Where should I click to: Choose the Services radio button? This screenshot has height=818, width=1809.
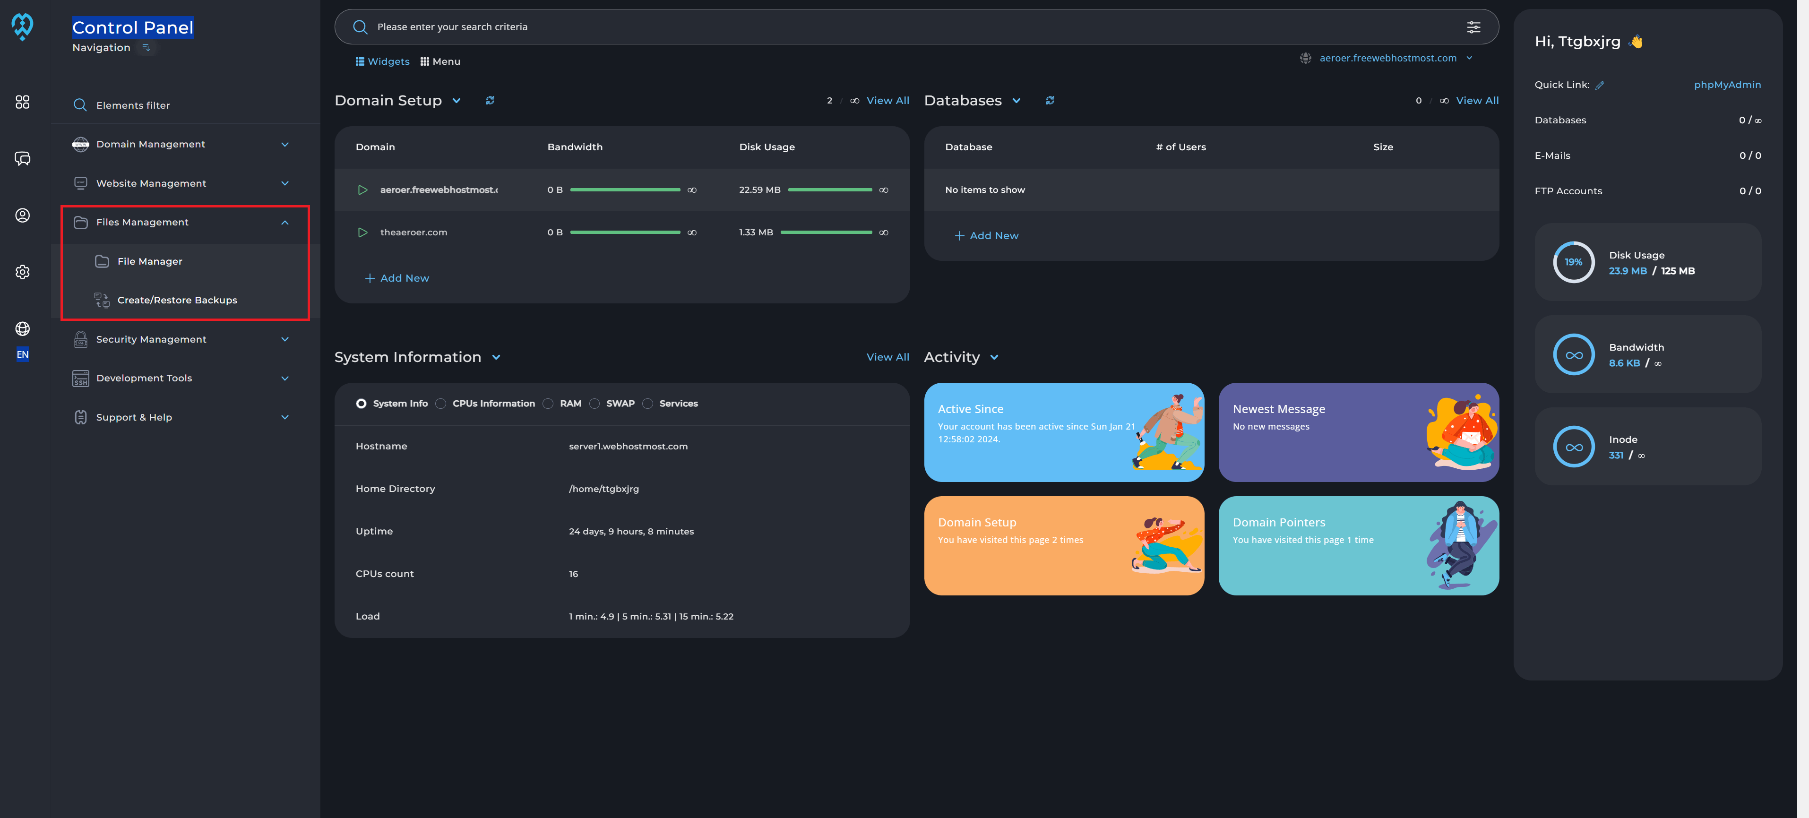coord(647,404)
